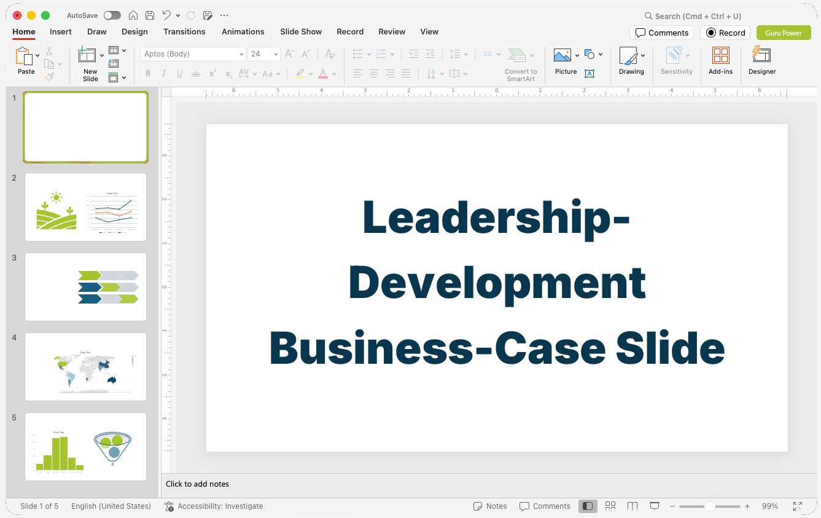Expand the Paste options arrow
The height and width of the screenshot is (518, 821).
38,56
